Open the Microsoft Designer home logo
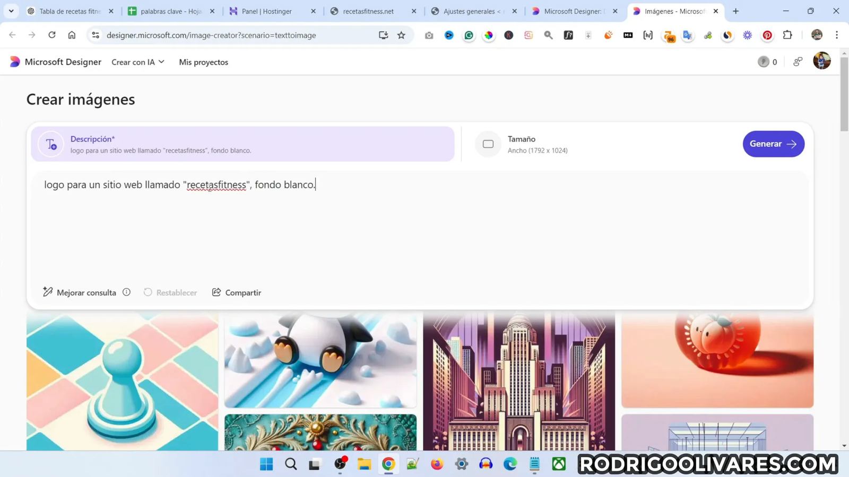 pyautogui.click(x=14, y=61)
